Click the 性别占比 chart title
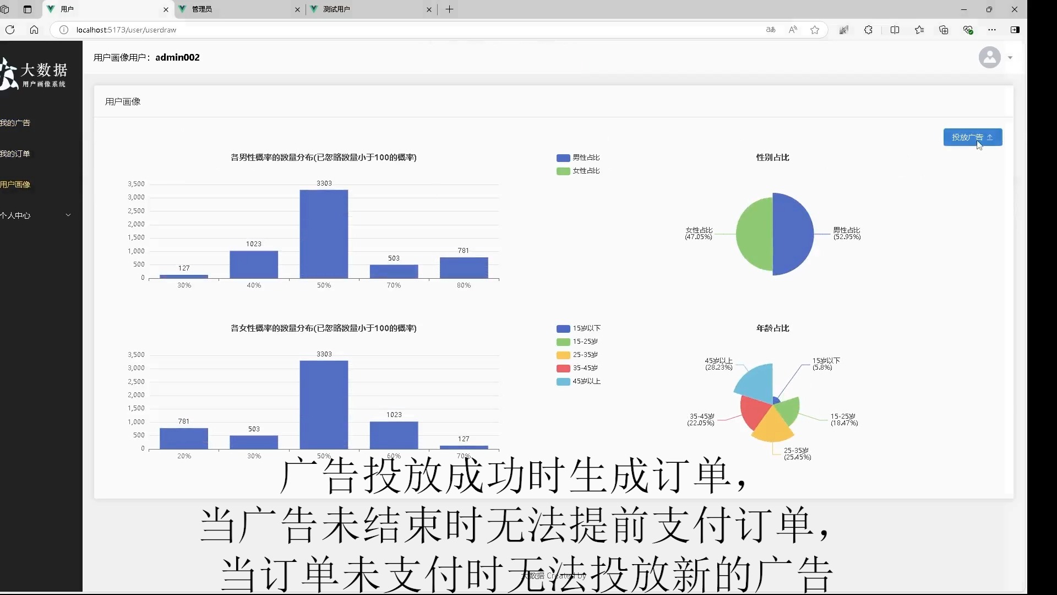Screen dimensions: 1057x595 click(x=772, y=158)
